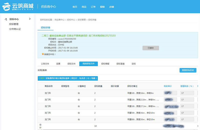Click project number cscec17010300250
Screen dimensions: 200x130
(67, 39)
